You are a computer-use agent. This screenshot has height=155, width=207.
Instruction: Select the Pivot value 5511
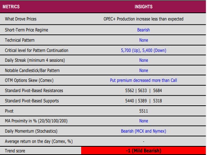(x=144, y=111)
